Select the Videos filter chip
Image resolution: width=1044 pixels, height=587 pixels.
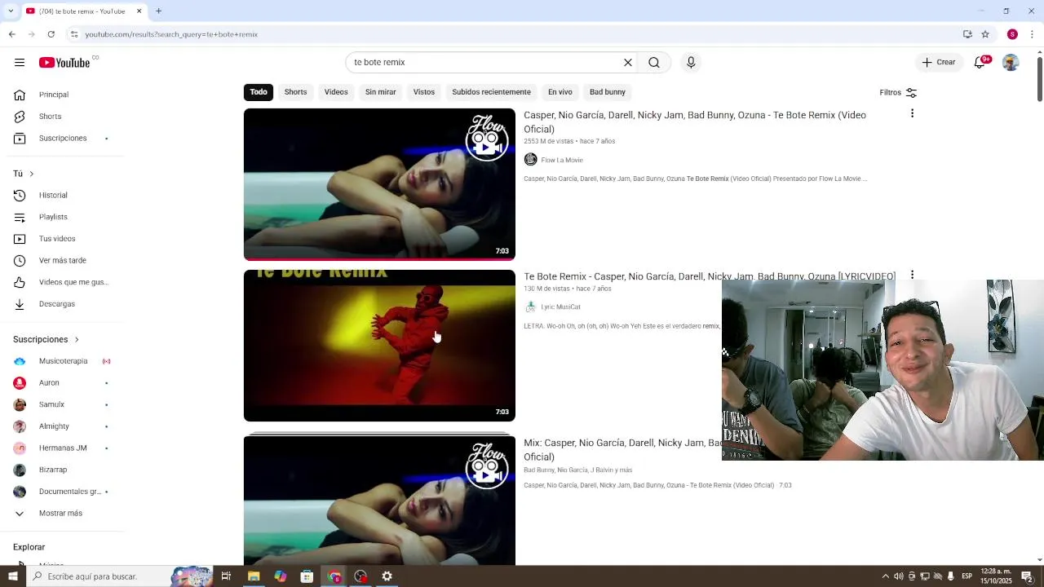[x=336, y=92]
